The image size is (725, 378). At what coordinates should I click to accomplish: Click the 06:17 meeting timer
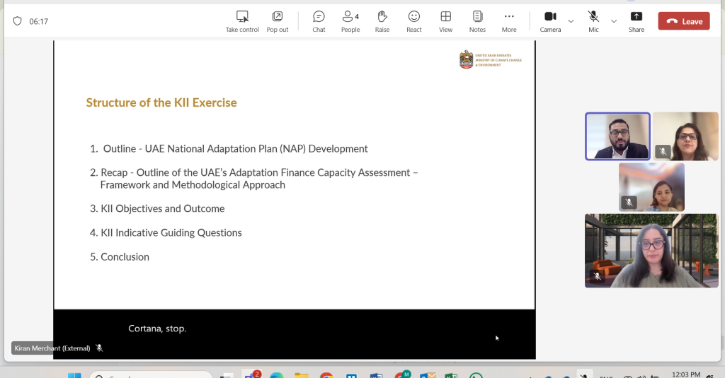[38, 22]
